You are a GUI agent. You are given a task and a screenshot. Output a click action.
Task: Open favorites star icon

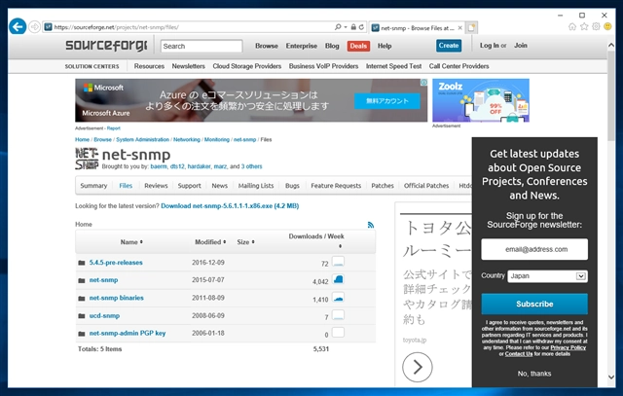tap(584, 26)
